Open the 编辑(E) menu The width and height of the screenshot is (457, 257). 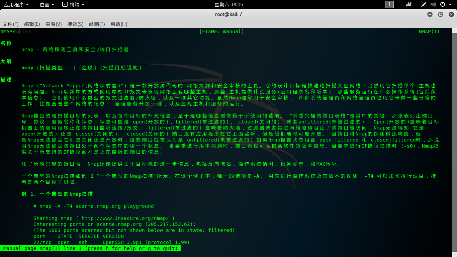32,24
